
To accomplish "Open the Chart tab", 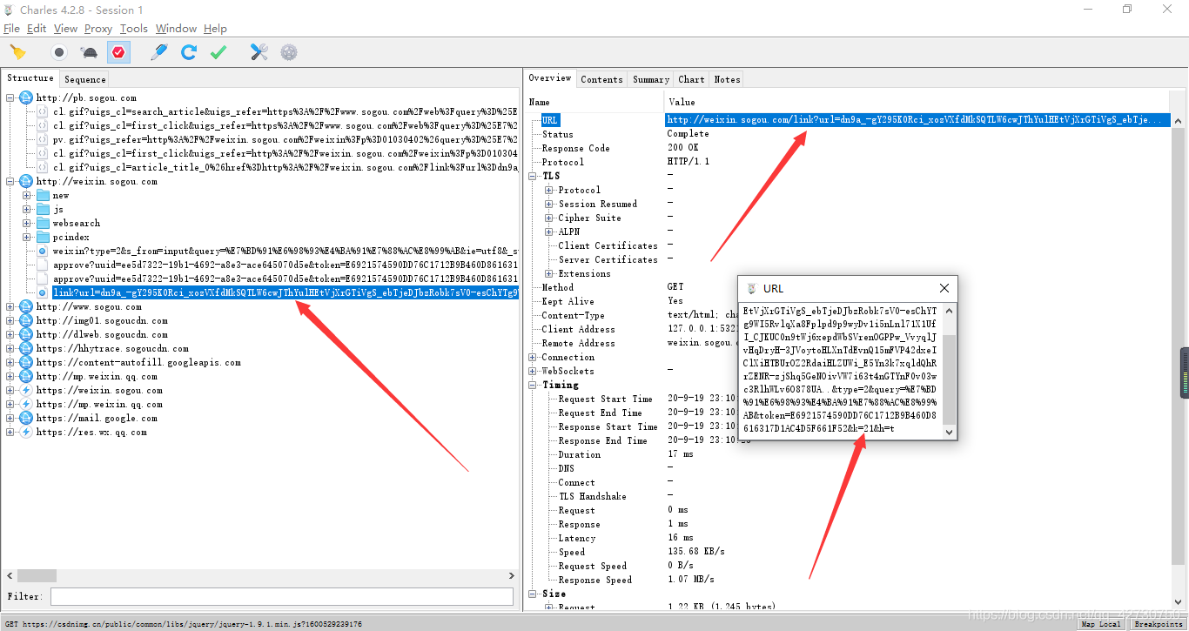I will [692, 79].
